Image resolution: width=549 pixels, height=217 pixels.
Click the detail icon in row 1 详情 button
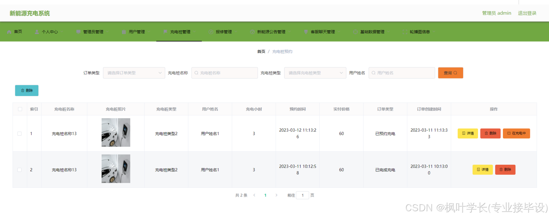(x=464, y=133)
